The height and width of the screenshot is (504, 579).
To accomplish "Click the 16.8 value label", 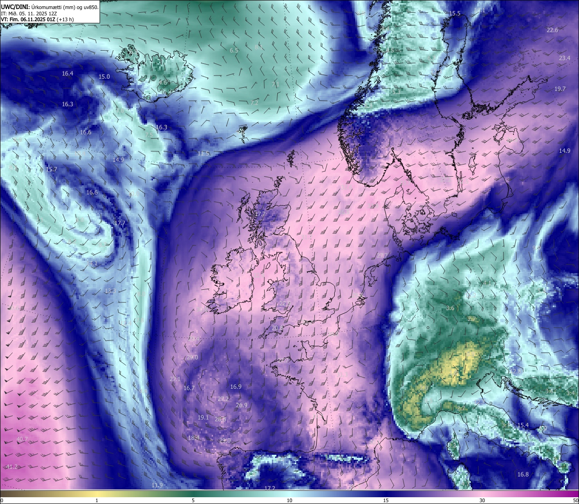I will pyautogui.click(x=523, y=474).
